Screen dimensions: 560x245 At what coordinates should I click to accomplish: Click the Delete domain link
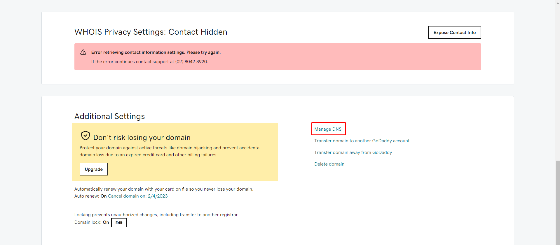point(329,164)
